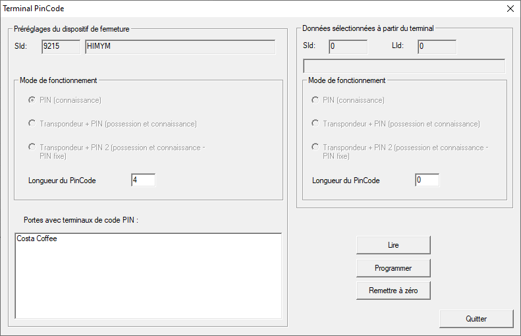Click the 'Remettre à zéro' button

(393, 291)
